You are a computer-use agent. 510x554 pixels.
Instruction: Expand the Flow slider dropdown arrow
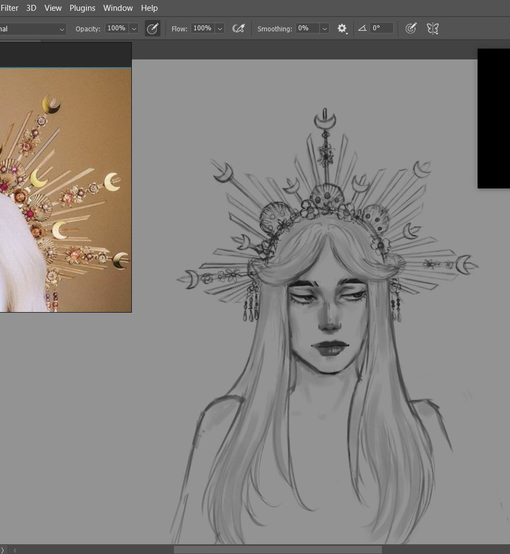220,29
